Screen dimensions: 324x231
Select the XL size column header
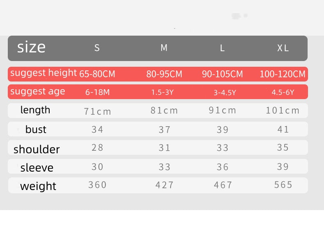[x=283, y=48]
